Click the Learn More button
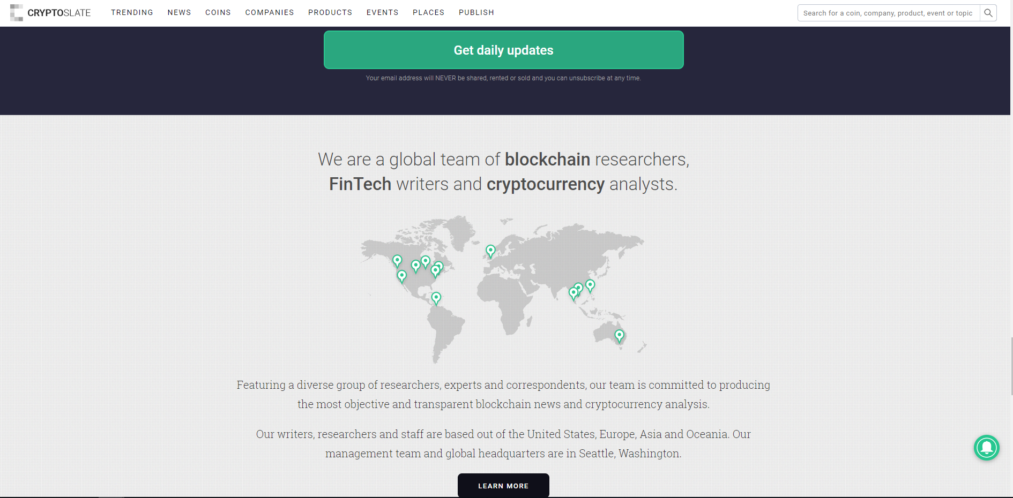 [x=503, y=486]
